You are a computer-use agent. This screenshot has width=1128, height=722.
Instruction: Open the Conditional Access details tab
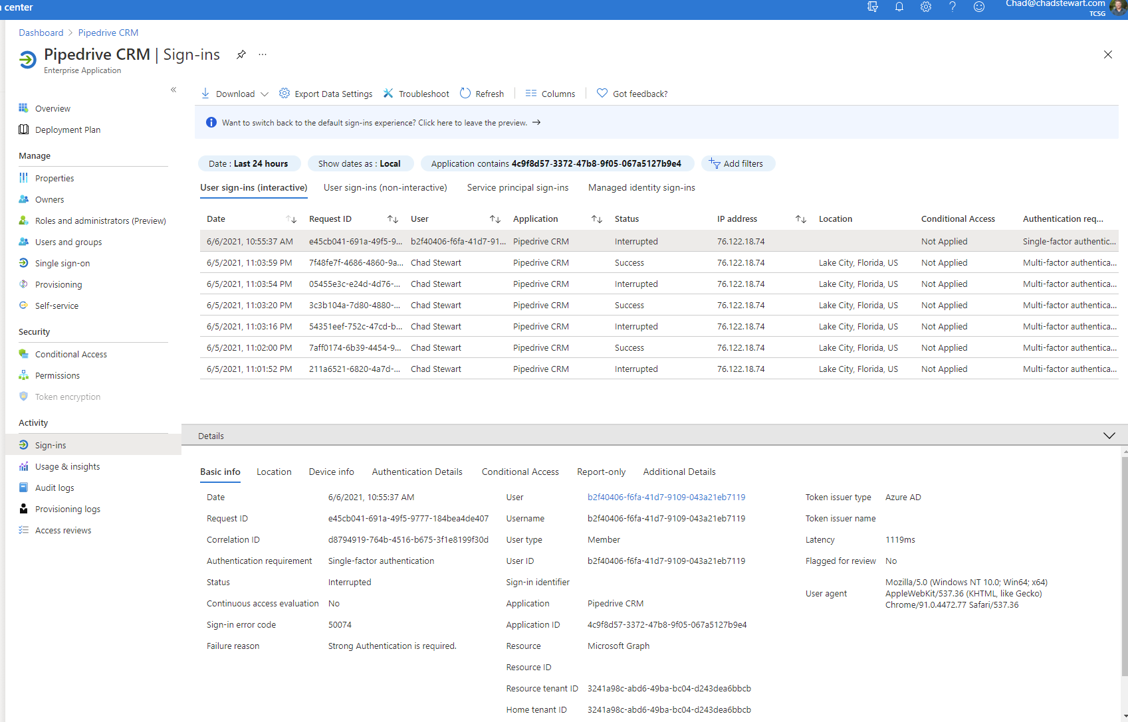(520, 472)
